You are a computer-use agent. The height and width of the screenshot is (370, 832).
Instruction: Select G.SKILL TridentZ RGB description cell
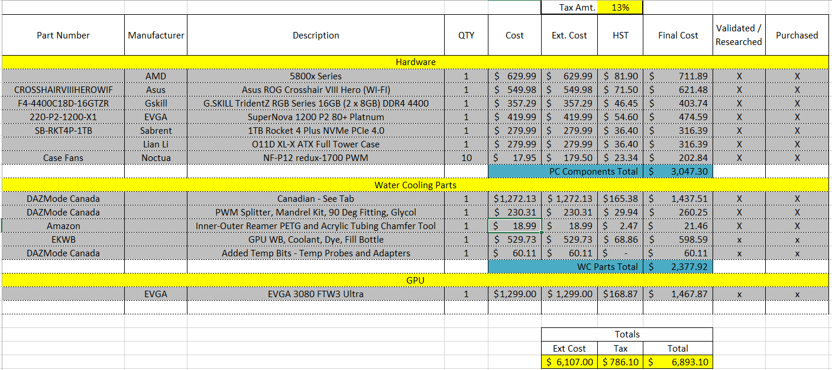point(316,104)
